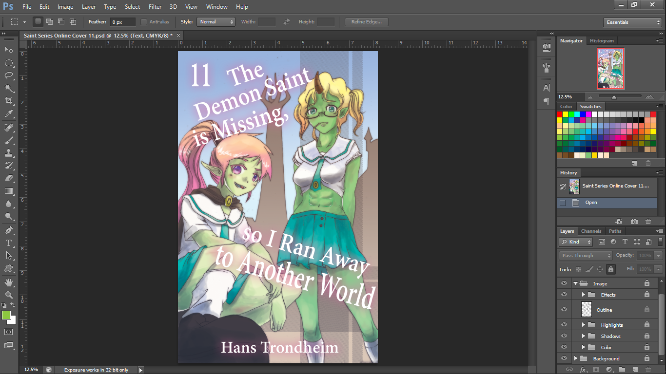The image size is (666, 374).
Task: Pick the Eyedropper tool
Action: [x=9, y=114]
